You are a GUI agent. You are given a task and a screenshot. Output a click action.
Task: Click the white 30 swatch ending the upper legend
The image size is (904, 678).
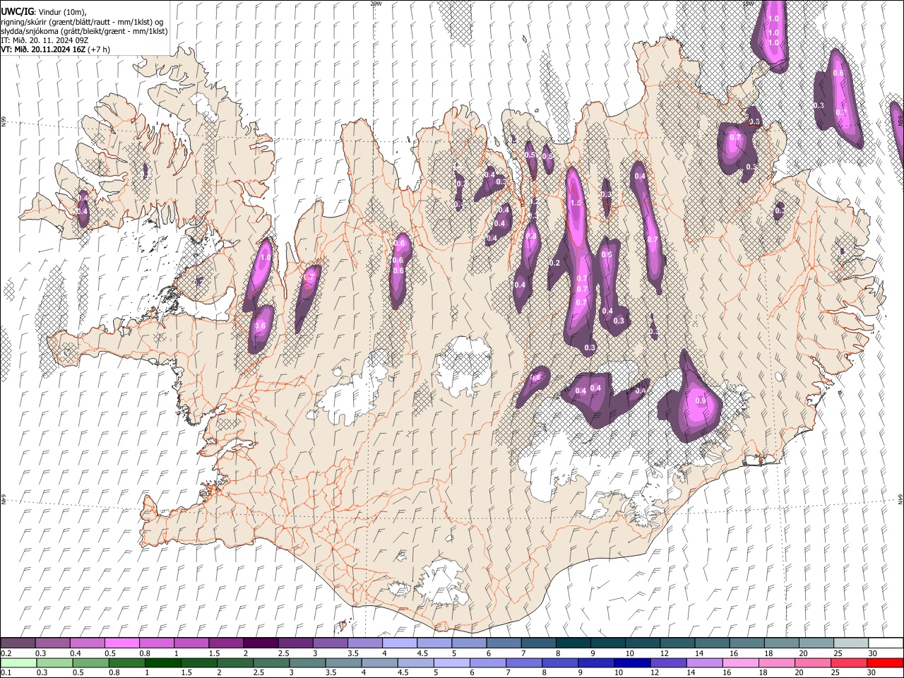click(886, 643)
